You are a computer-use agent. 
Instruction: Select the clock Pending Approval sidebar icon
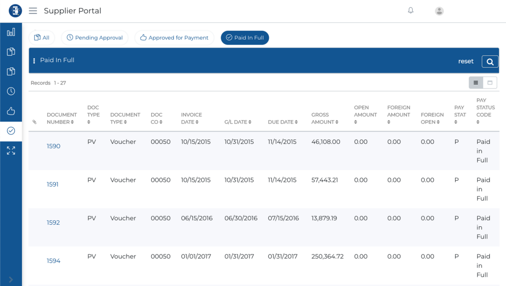(x=11, y=91)
